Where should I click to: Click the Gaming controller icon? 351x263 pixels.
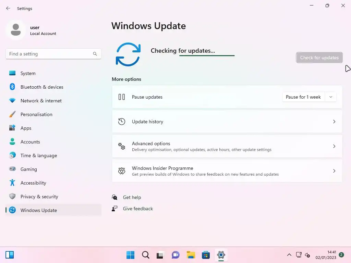click(x=12, y=169)
